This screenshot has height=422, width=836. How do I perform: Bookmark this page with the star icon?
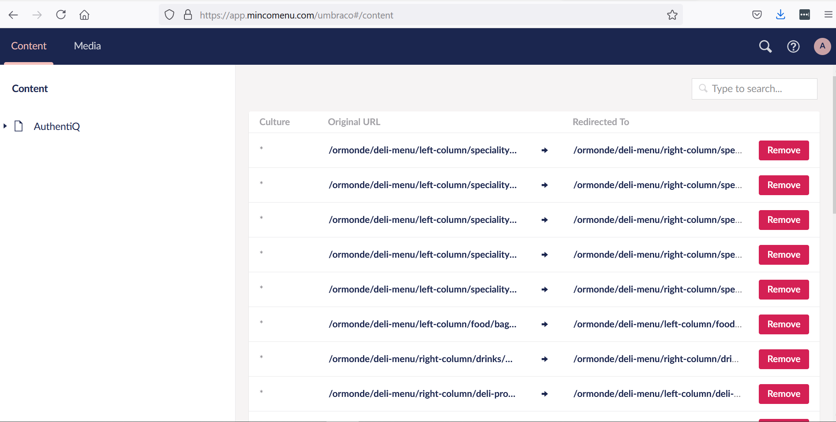coord(672,15)
